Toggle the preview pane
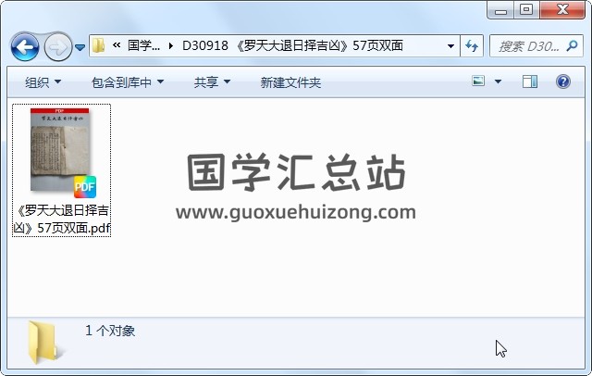 point(530,81)
